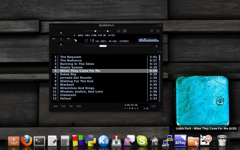Click the main Play button
The width and height of the screenshot is (240, 150).
pos(61,39)
